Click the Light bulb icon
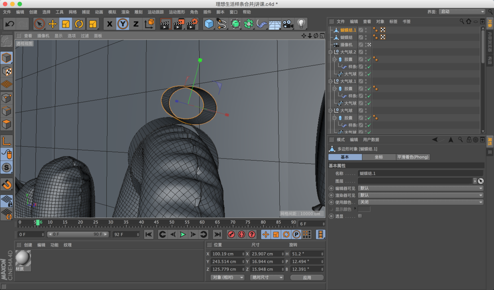The height and width of the screenshot is (290, 494). (301, 24)
